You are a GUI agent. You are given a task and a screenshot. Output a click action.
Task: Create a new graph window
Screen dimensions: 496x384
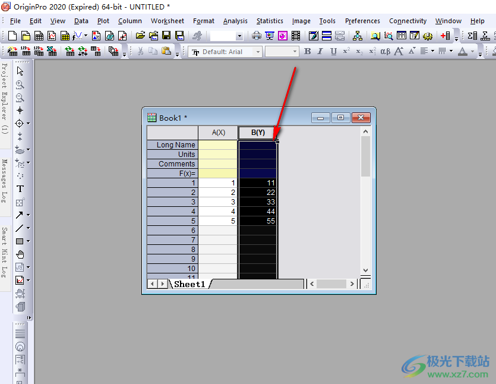pyautogui.click(x=52, y=36)
